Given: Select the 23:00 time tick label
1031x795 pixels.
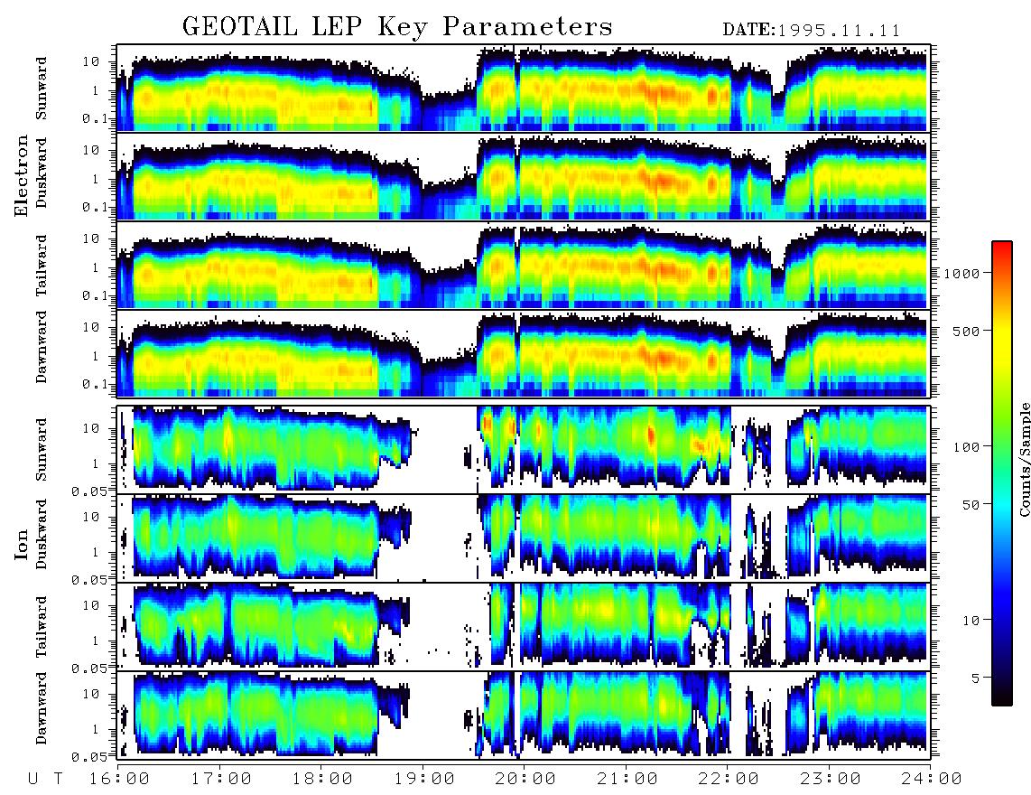Looking at the screenshot, I should 831,779.
